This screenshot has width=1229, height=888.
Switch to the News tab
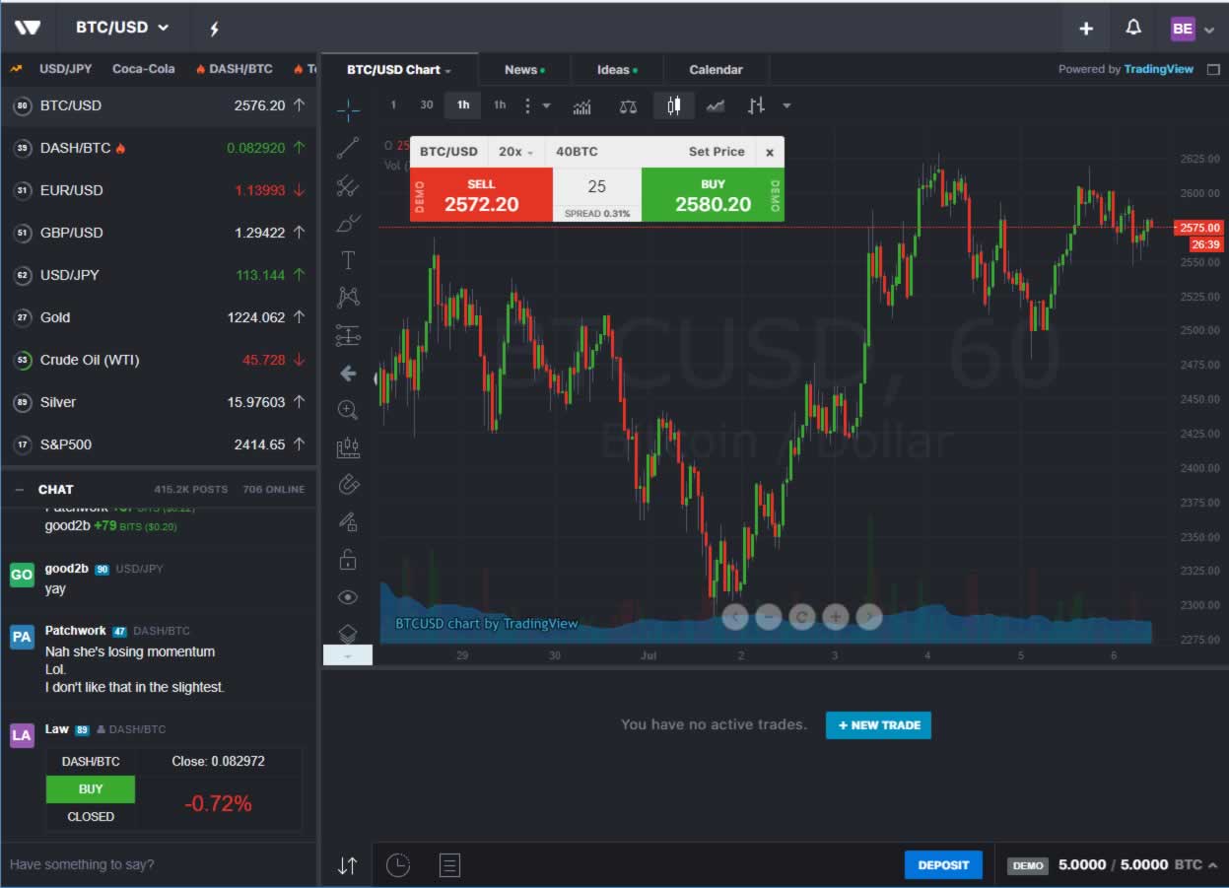pyautogui.click(x=523, y=70)
